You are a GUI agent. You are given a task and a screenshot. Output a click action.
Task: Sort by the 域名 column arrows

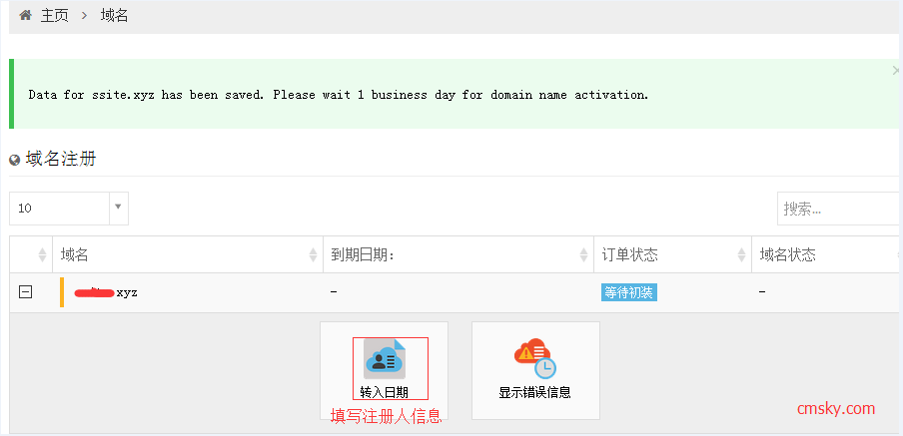[313, 255]
